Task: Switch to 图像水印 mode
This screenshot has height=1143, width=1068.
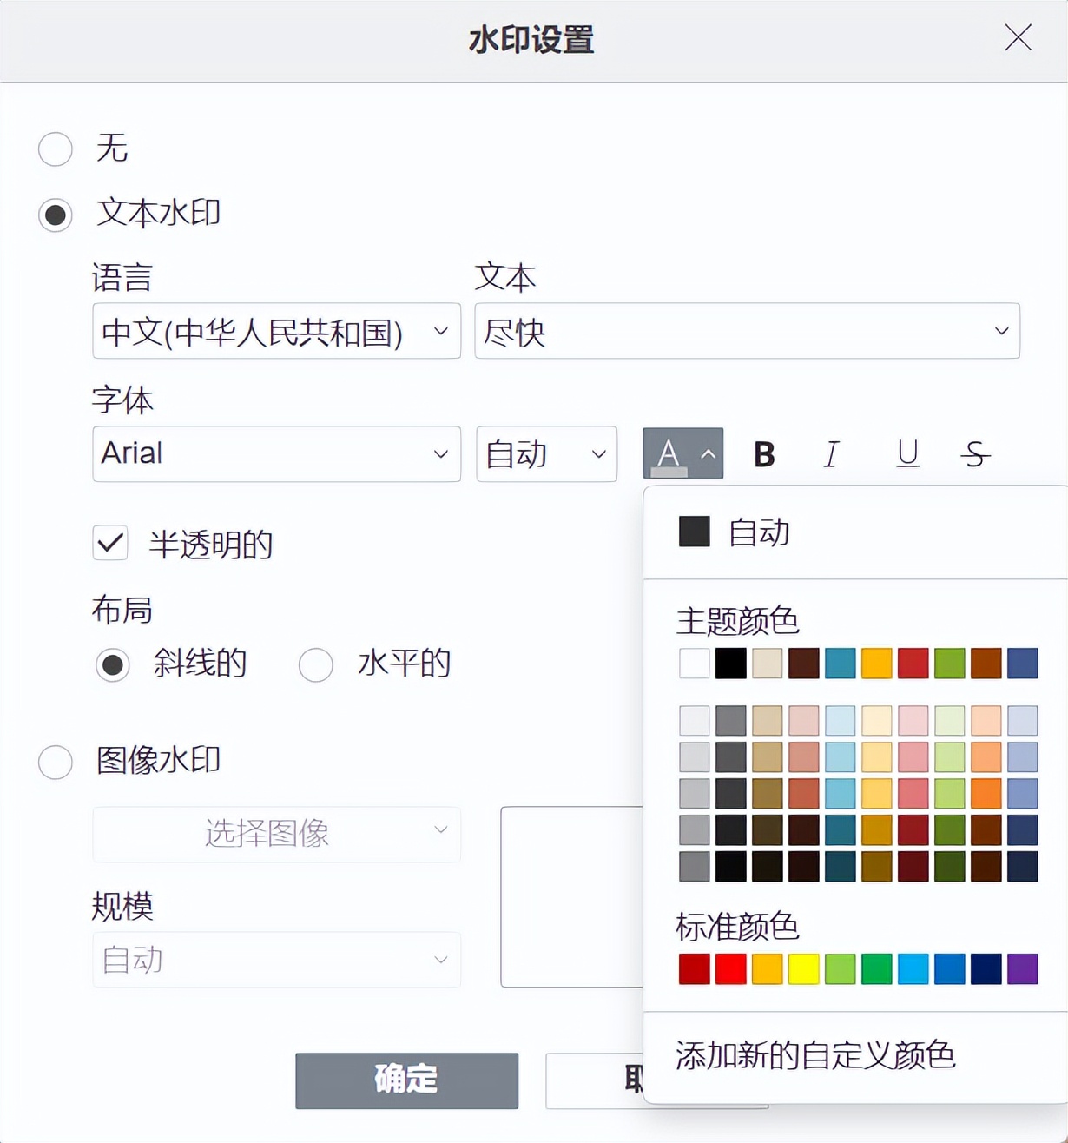Action: click(x=55, y=762)
